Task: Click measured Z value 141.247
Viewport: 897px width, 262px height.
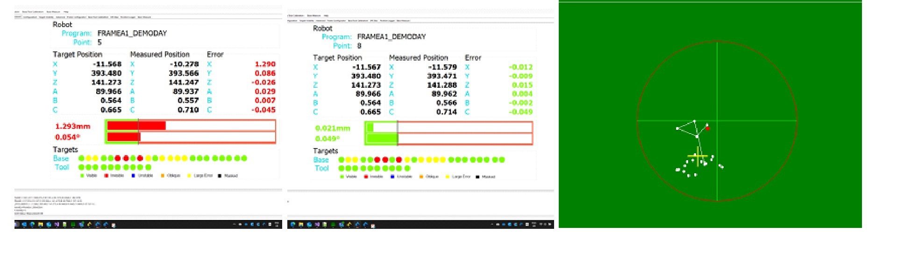Action: click(184, 82)
